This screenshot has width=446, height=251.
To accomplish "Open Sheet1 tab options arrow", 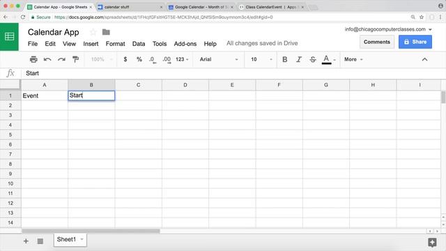I will tap(82, 239).
